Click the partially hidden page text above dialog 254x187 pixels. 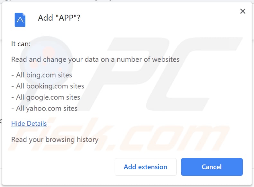(x=64, y=1)
